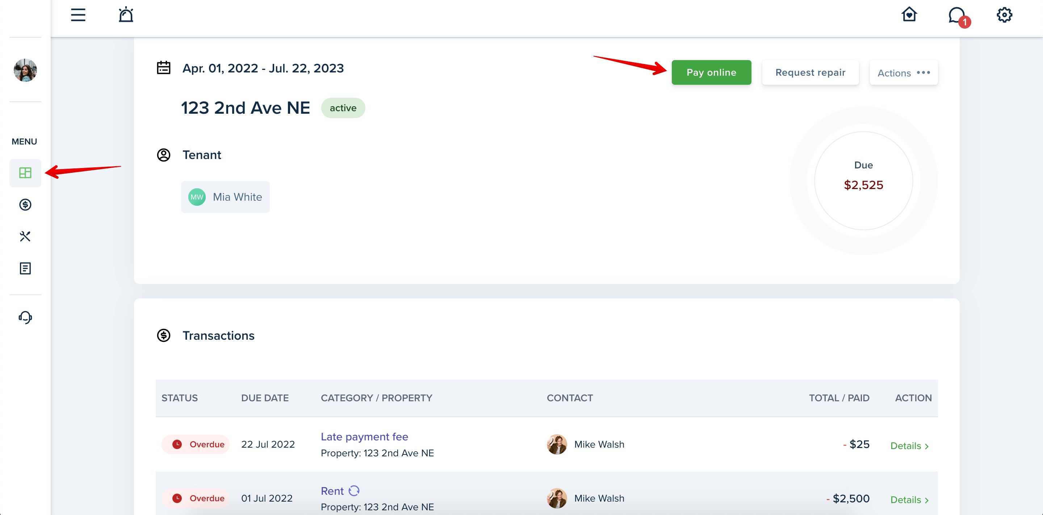Click the alarm bell notifications icon

click(x=126, y=14)
